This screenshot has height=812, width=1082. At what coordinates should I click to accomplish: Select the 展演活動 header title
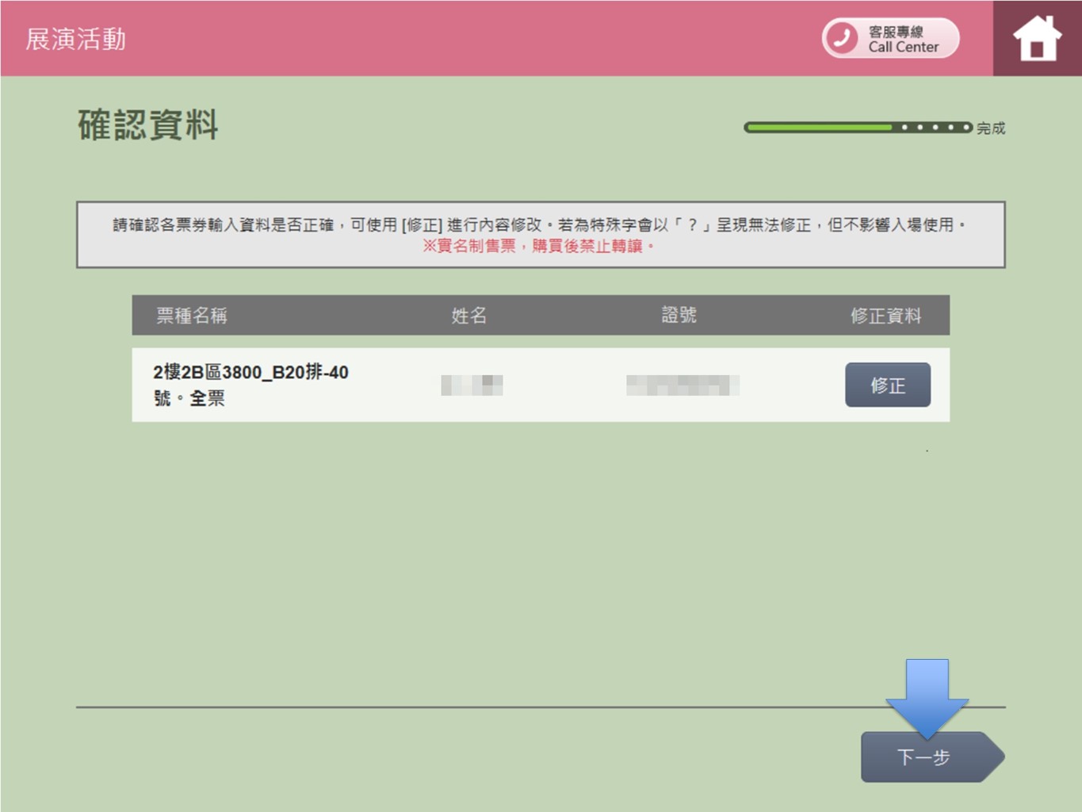click(x=76, y=39)
